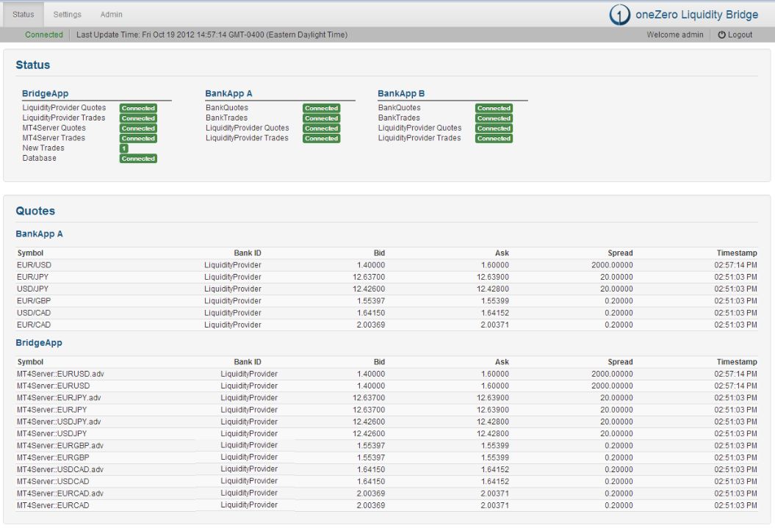Select the MT4Server::EURJPY.adv row

60,398
